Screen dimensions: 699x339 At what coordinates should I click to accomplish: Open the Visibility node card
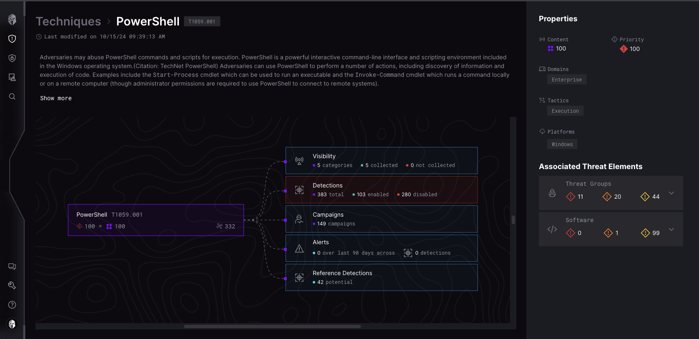(381, 160)
